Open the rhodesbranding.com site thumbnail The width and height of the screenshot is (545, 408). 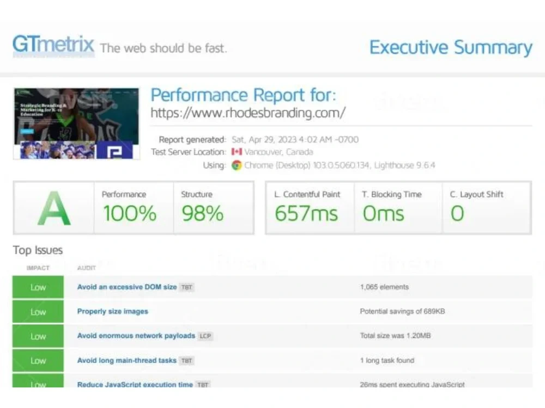tap(76, 123)
